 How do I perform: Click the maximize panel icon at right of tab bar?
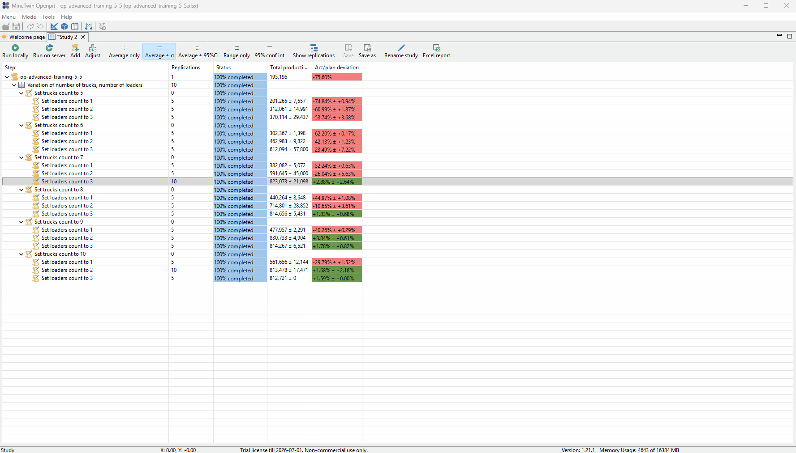tap(790, 36)
